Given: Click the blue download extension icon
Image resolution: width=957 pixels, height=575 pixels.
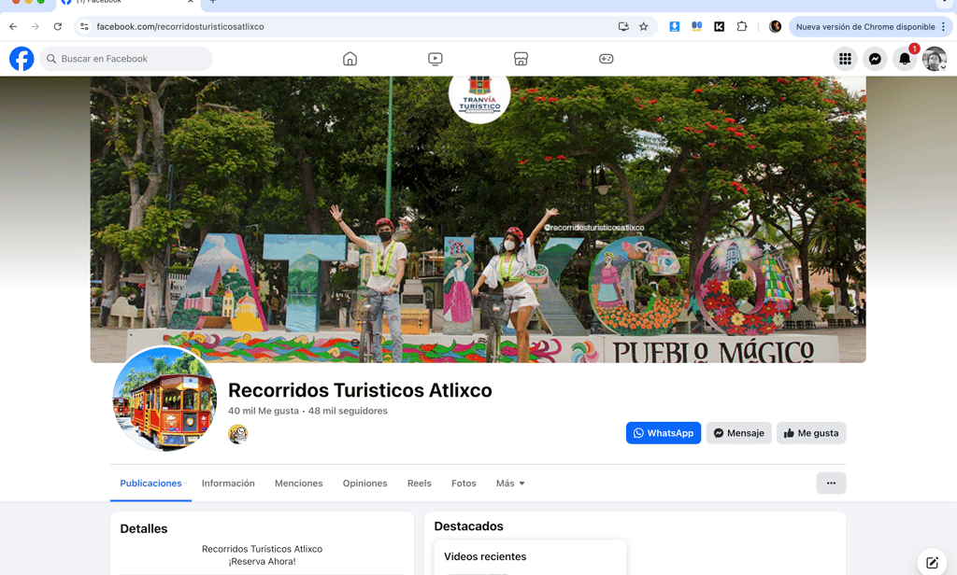Looking at the screenshot, I should (x=675, y=26).
